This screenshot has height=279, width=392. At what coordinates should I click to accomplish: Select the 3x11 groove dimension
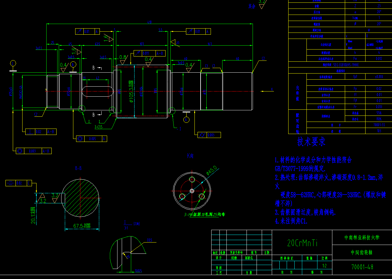(39, 48)
